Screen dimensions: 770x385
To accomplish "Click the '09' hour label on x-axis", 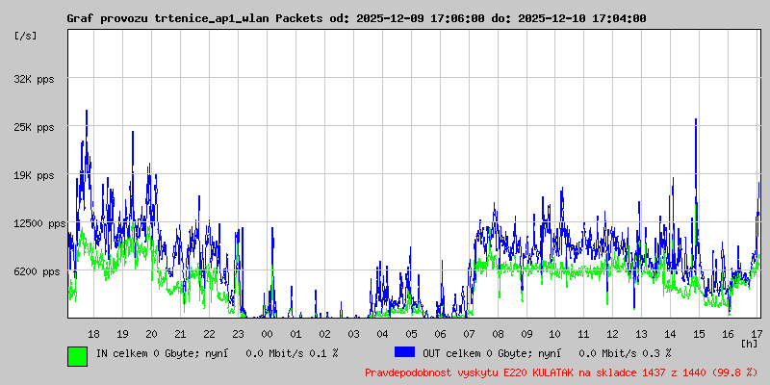I will click(x=526, y=334).
